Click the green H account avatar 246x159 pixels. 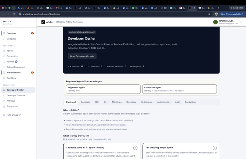point(215,22)
